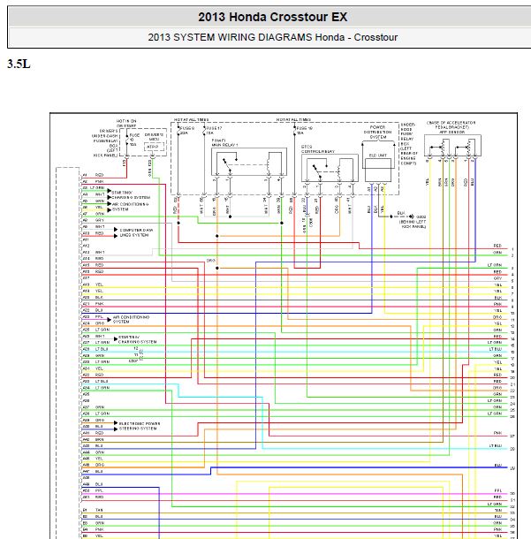Select the ETCS Control Relay label
The image size is (531, 539).
[x=318, y=148]
